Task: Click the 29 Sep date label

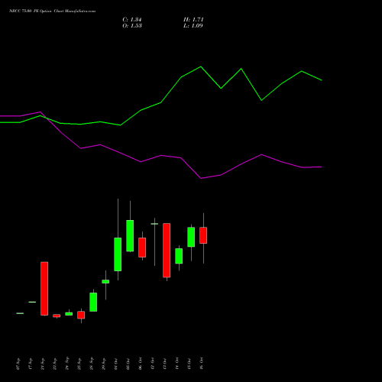Action: (104, 364)
